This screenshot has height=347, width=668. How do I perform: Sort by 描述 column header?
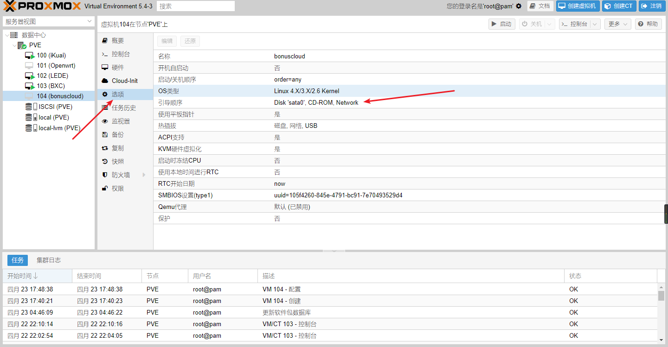pos(411,276)
